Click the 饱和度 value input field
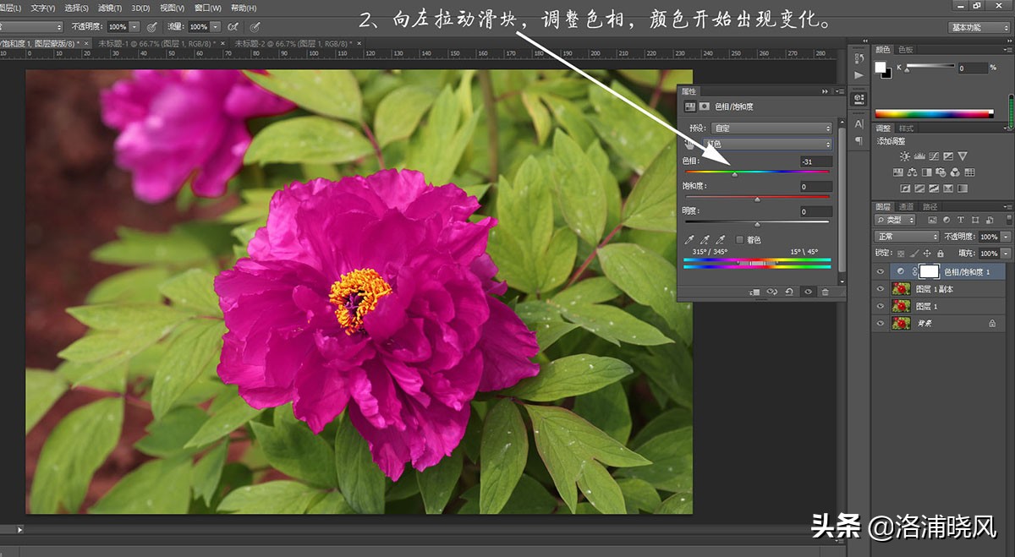 click(x=815, y=187)
